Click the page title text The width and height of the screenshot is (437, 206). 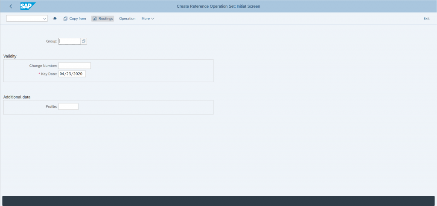click(x=218, y=6)
